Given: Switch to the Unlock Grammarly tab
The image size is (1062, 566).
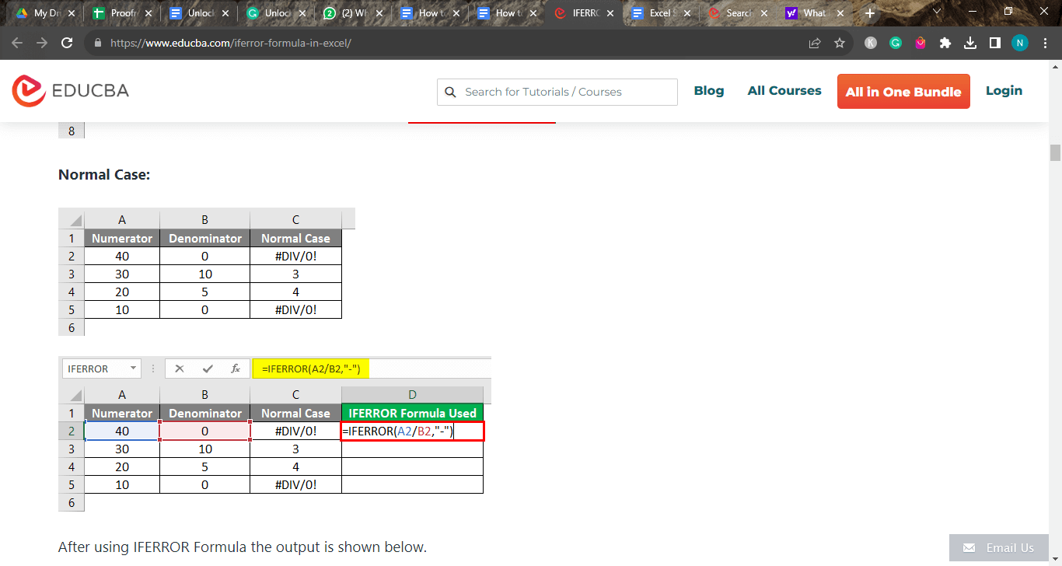Looking at the screenshot, I should point(274,13).
